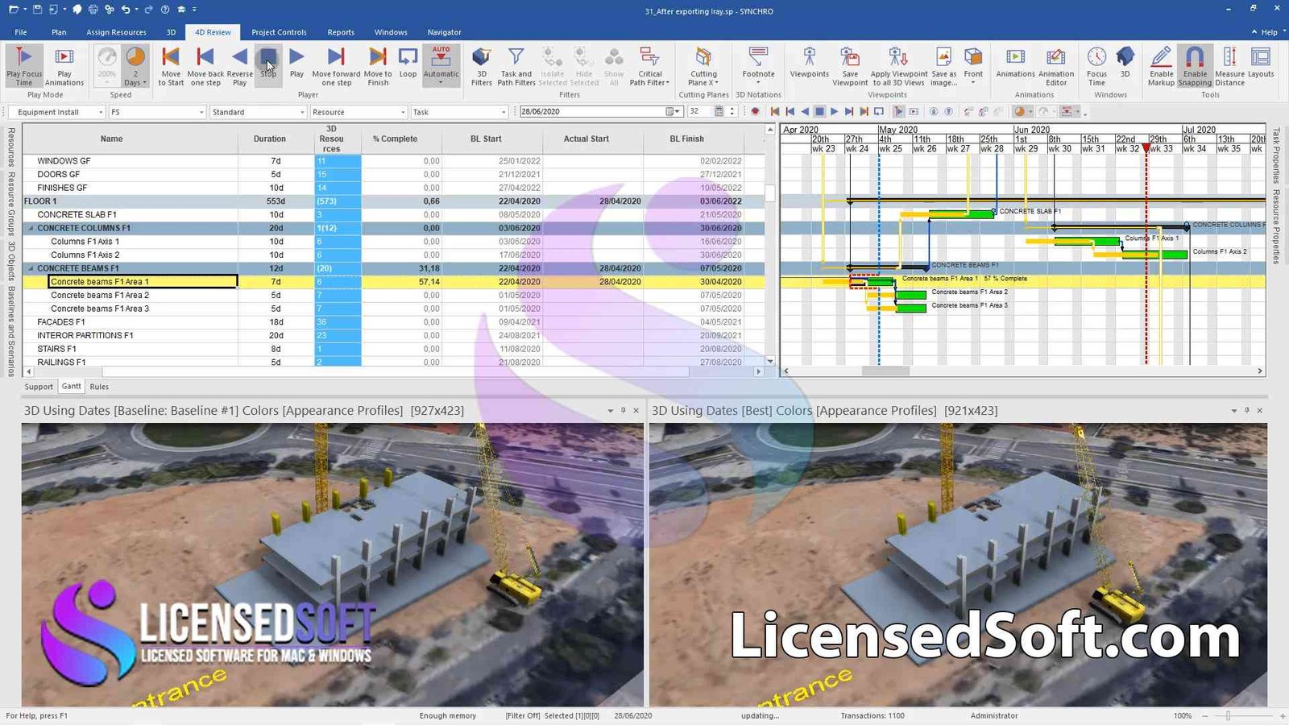Start Reverse Play
The image size is (1289, 725).
(239, 66)
